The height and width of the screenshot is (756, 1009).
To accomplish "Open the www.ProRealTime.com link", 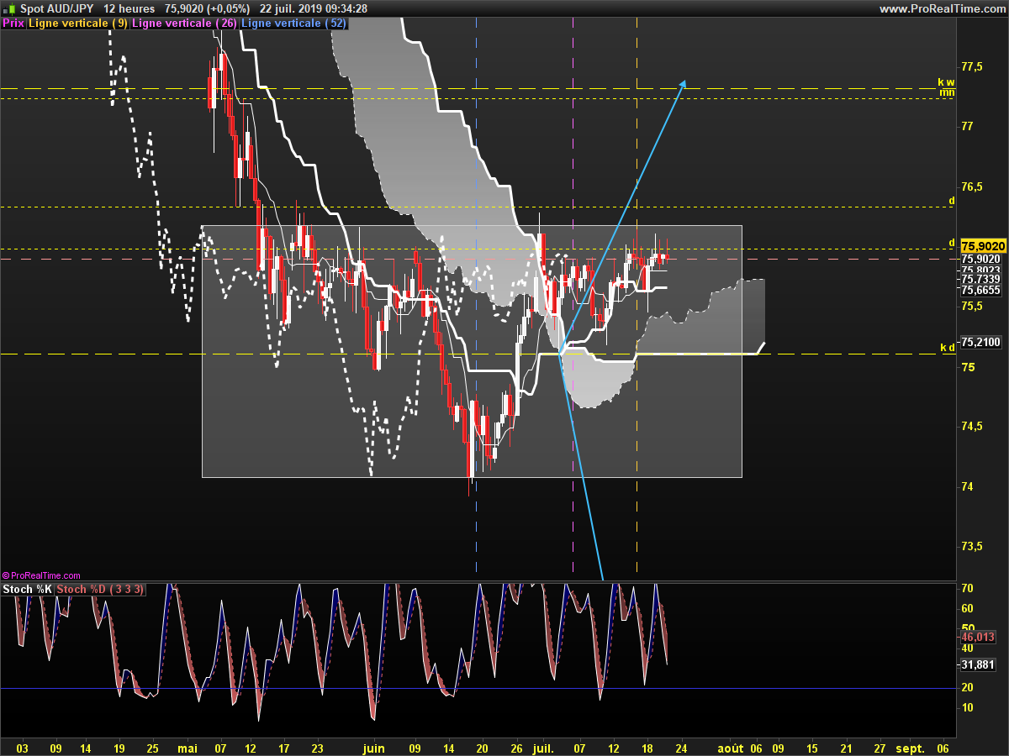I will coord(942,8).
